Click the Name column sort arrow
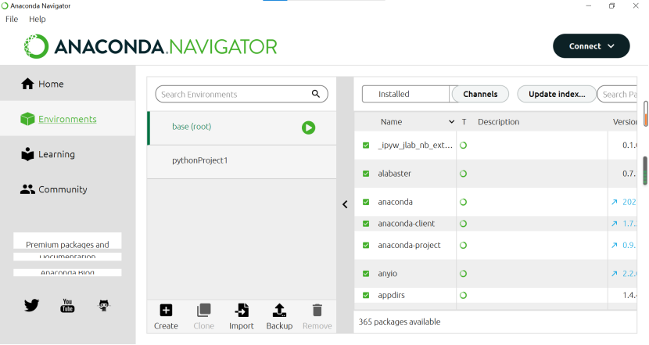Viewport: 649px width, 345px height. click(x=451, y=122)
